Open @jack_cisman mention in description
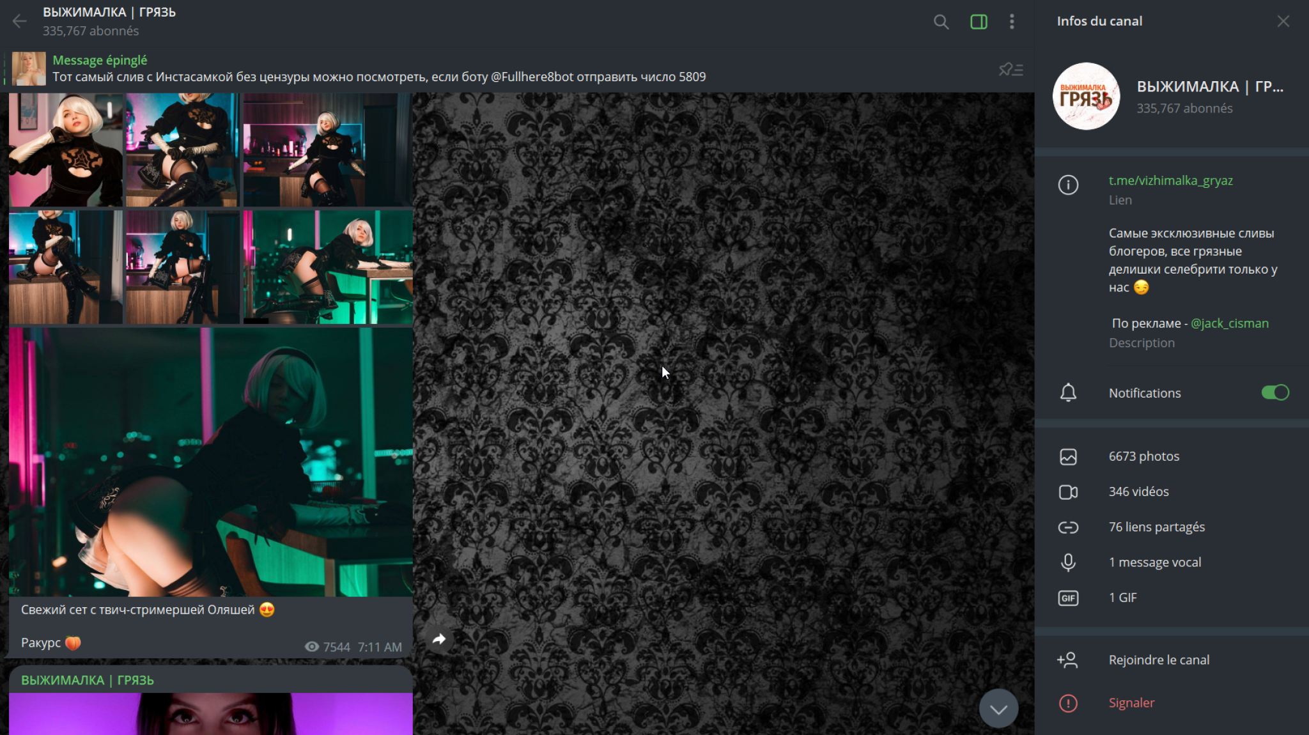 coord(1229,323)
